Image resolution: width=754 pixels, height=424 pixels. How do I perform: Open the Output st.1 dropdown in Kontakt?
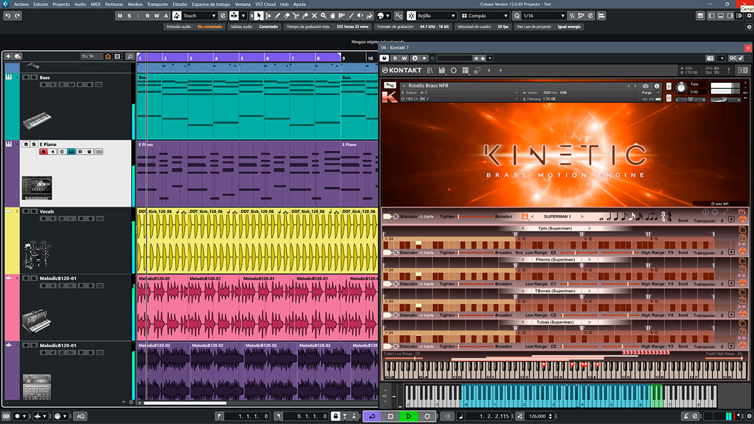point(459,92)
